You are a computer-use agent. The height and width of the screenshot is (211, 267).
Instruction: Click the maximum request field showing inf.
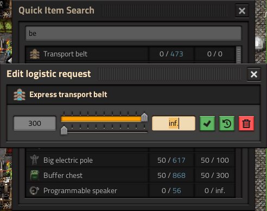pyautogui.click(x=174, y=123)
